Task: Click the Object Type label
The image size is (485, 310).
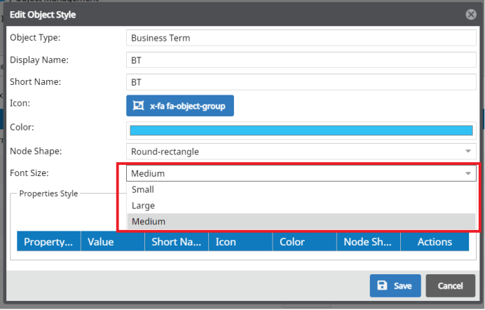Action: click(x=35, y=37)
